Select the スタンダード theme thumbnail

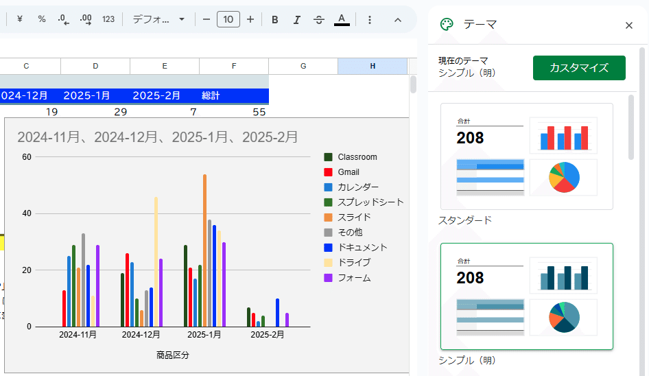click(x=526, y=156)
